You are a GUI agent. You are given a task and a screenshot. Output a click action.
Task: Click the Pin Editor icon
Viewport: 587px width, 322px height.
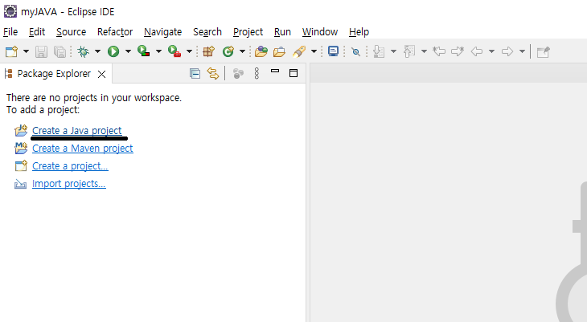click(x=544, y=51)
